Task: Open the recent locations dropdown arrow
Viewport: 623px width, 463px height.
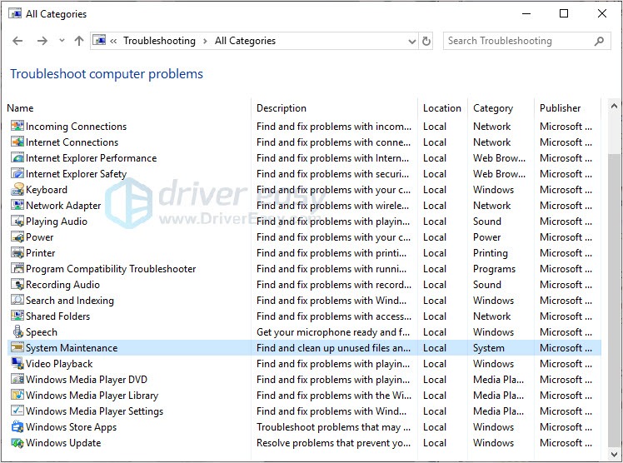Action: click(62, 41)
